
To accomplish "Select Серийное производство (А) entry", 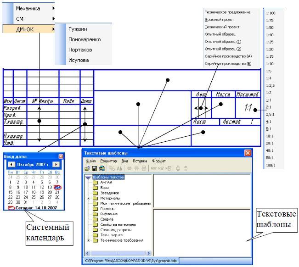I will [x=228, y=56].
